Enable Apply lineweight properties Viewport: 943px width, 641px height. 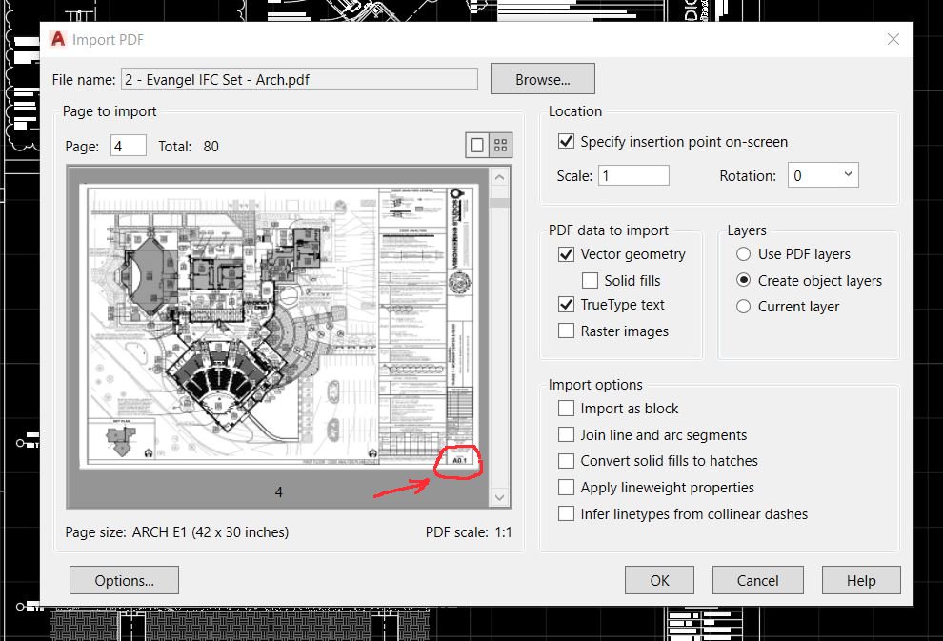(566, 487)
